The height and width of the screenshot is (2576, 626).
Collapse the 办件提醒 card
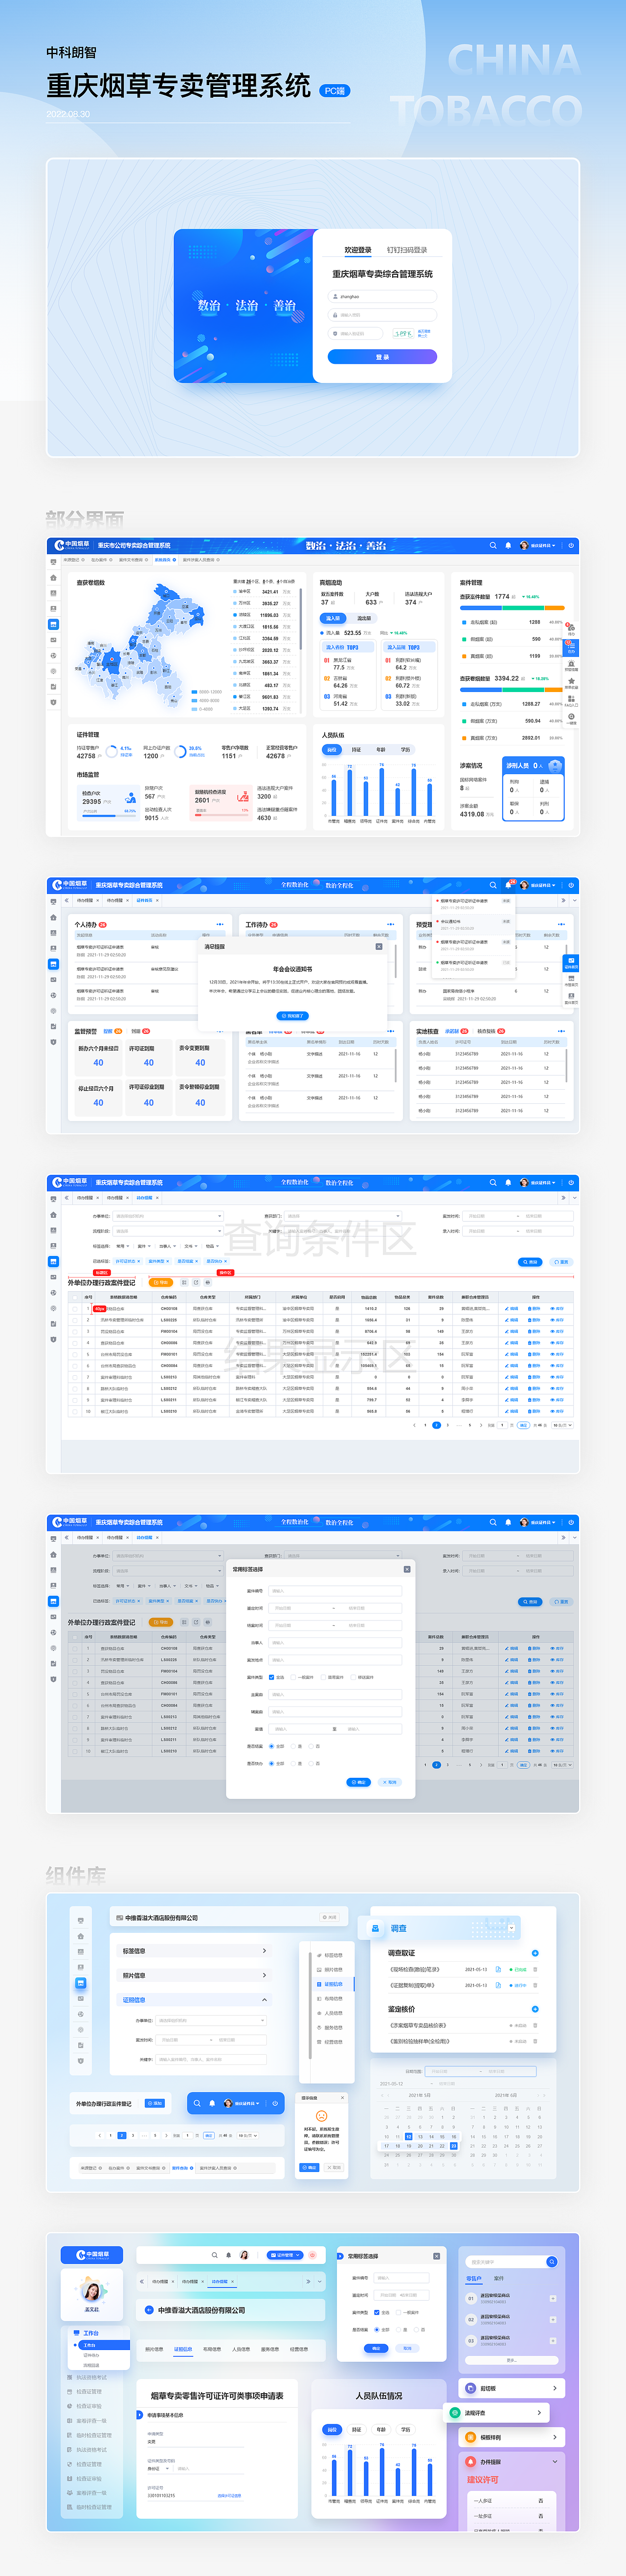pyautogui.click(x=555, y=2462)
